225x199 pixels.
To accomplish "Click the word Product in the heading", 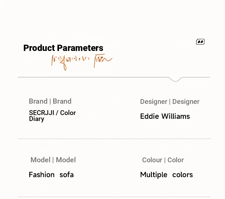I will click(x=39, y=48).
